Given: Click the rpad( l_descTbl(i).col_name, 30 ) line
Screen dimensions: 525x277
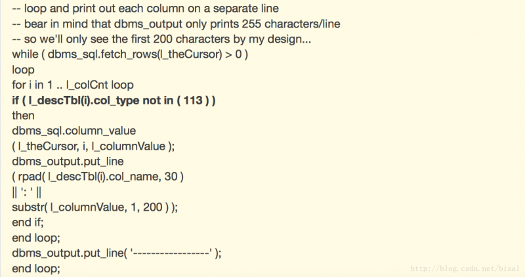Looking at the screenshot, I should [96, 176].
